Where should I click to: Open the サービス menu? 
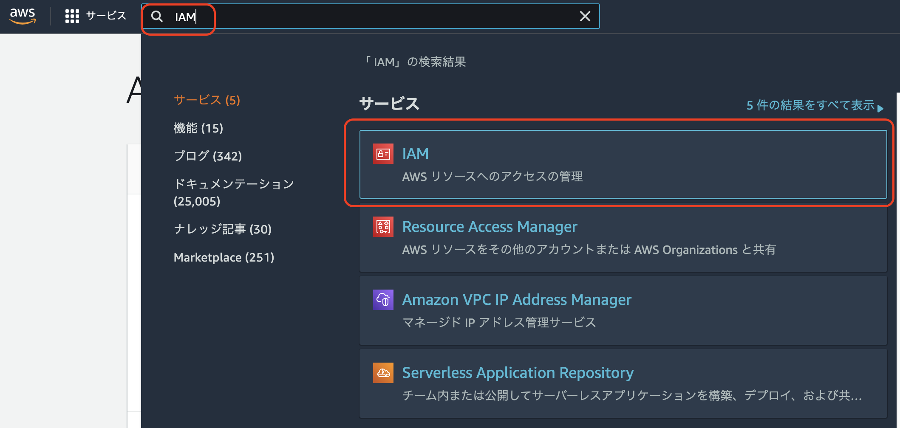pyautogui.click(x=105, y=16)
